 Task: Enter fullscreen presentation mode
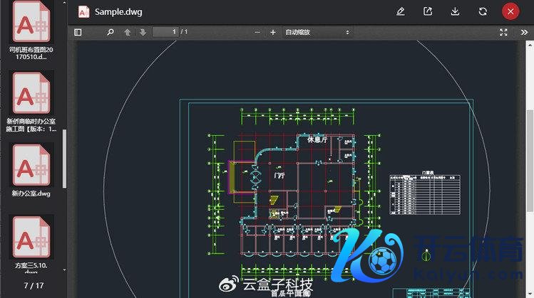[503, 32]
